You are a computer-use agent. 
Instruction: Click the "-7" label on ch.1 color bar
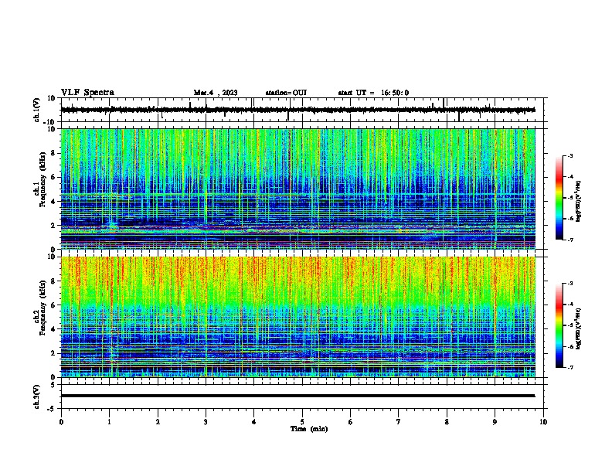[x=569, y=240]
